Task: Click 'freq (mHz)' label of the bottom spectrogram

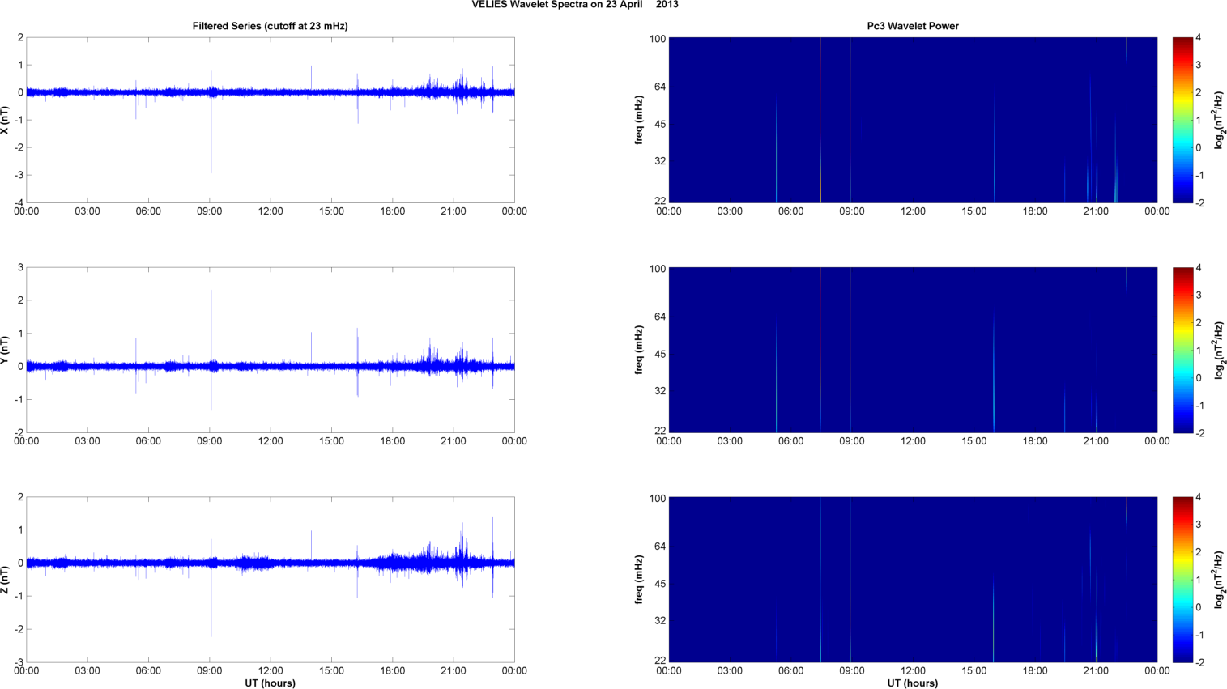Action: [x=639, y=580]
